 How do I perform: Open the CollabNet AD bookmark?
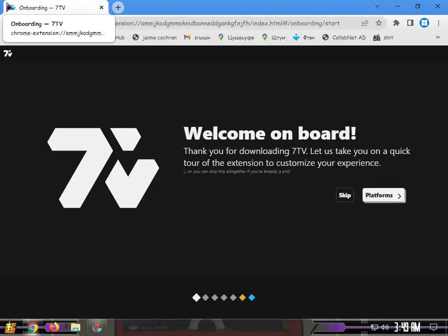tap(344, 38)
